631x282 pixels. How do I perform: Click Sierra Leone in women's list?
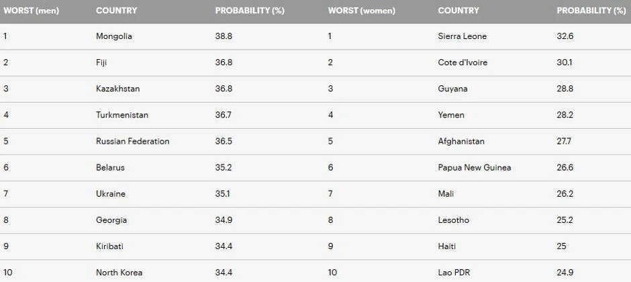point(462,36)
